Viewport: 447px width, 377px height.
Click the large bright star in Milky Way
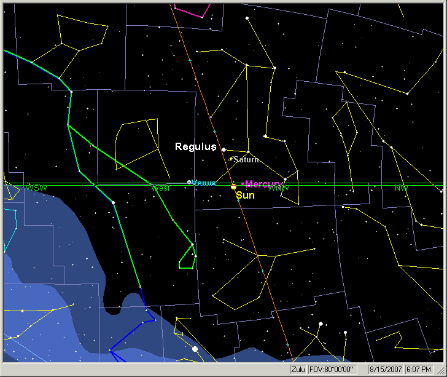(x=195, y=349)
